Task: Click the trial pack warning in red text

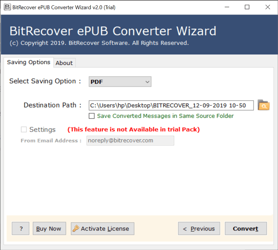Action: (x=133, y=130)
